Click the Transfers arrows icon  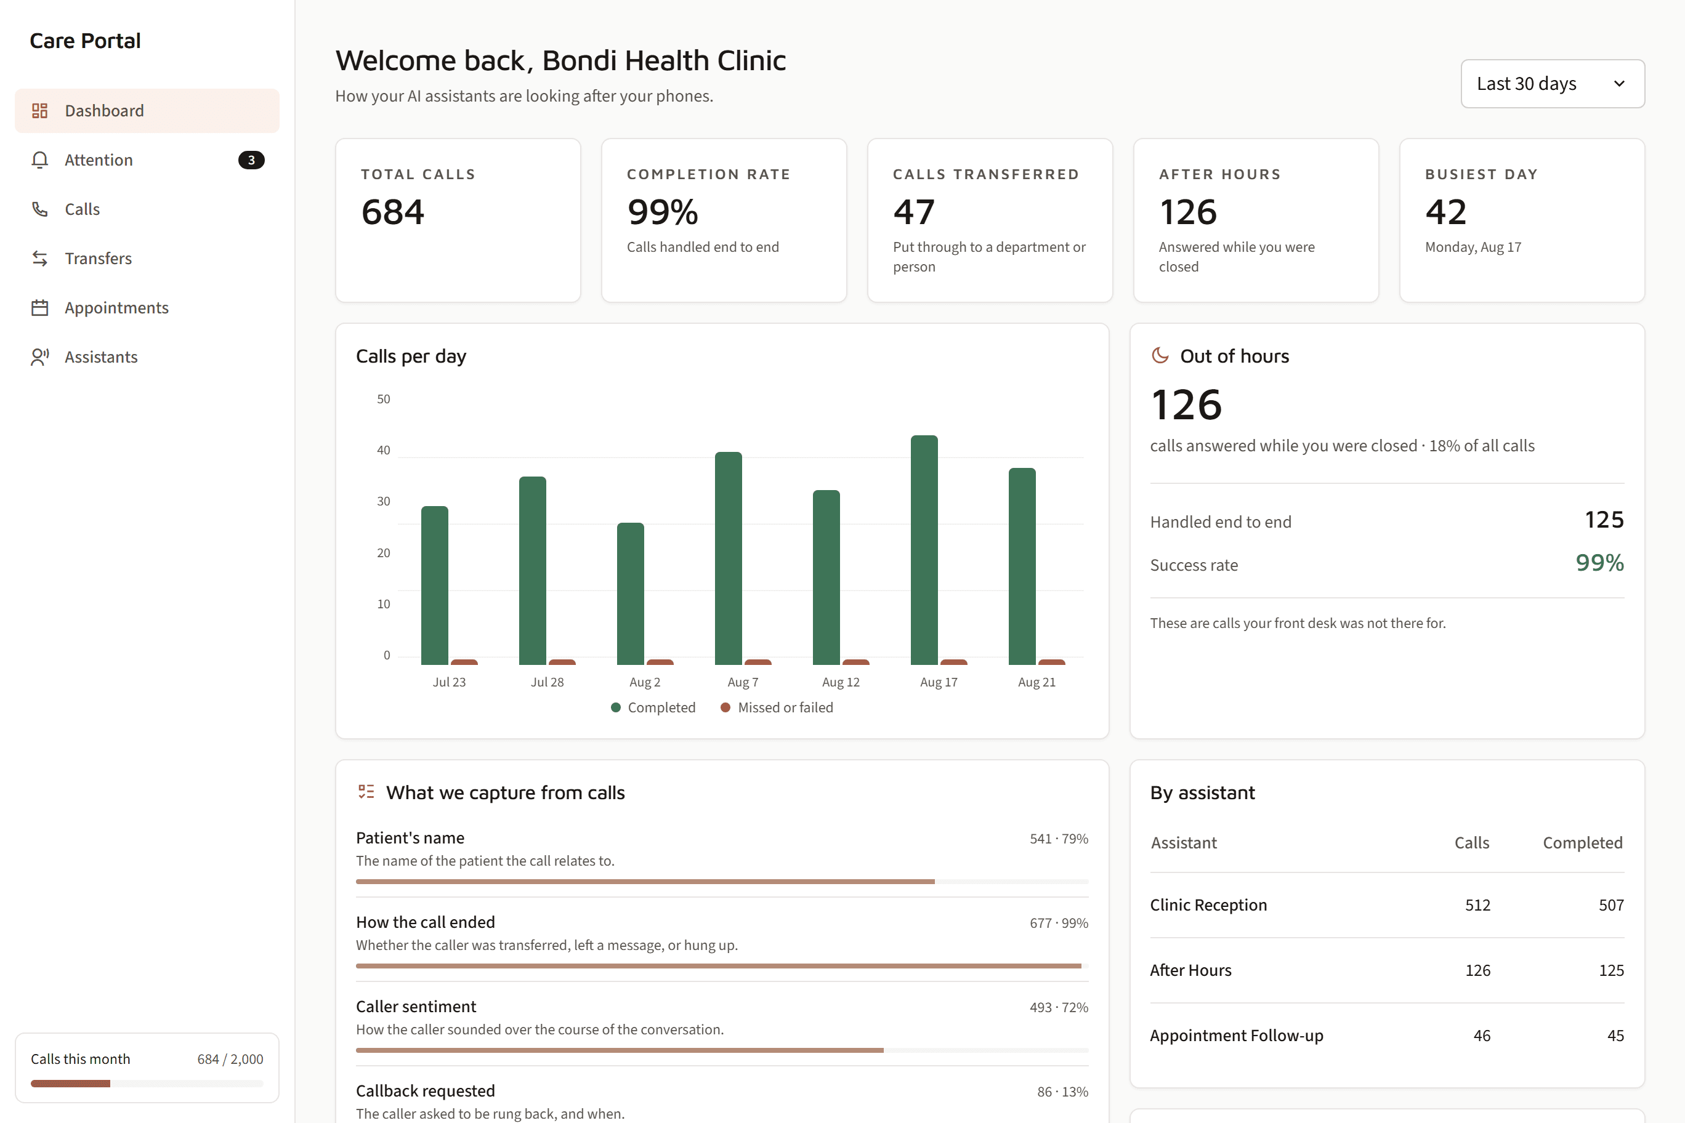coord(40,259)
